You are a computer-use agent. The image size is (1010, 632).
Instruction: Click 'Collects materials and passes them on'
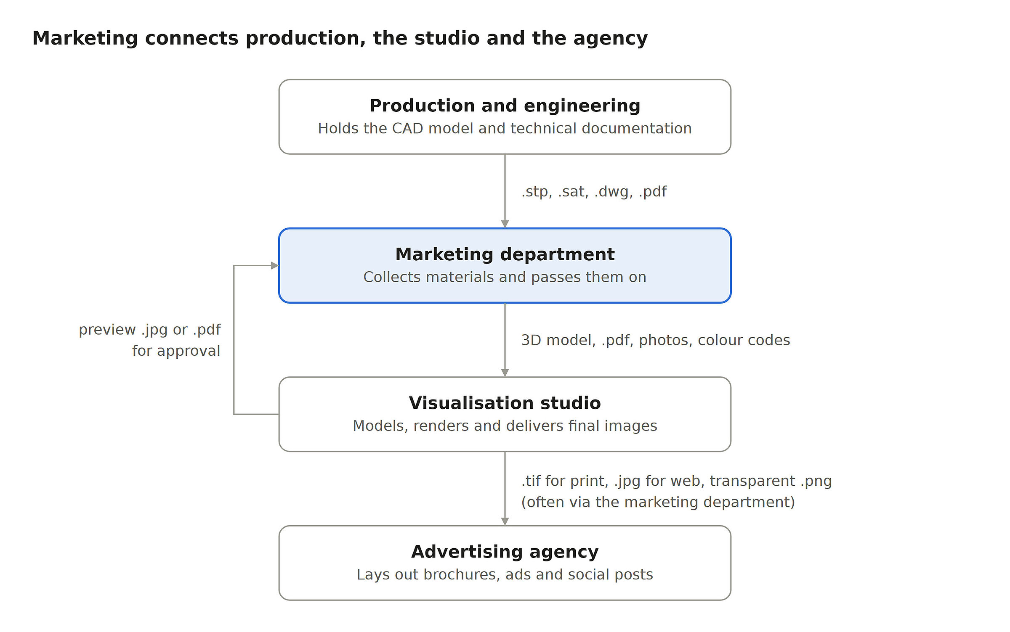tap(505, 277)
